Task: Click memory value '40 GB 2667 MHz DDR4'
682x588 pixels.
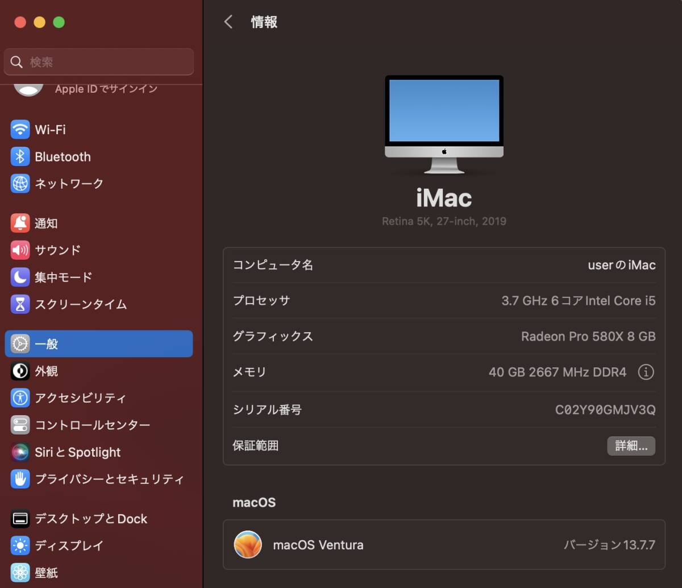Action: tap(558, 372)
